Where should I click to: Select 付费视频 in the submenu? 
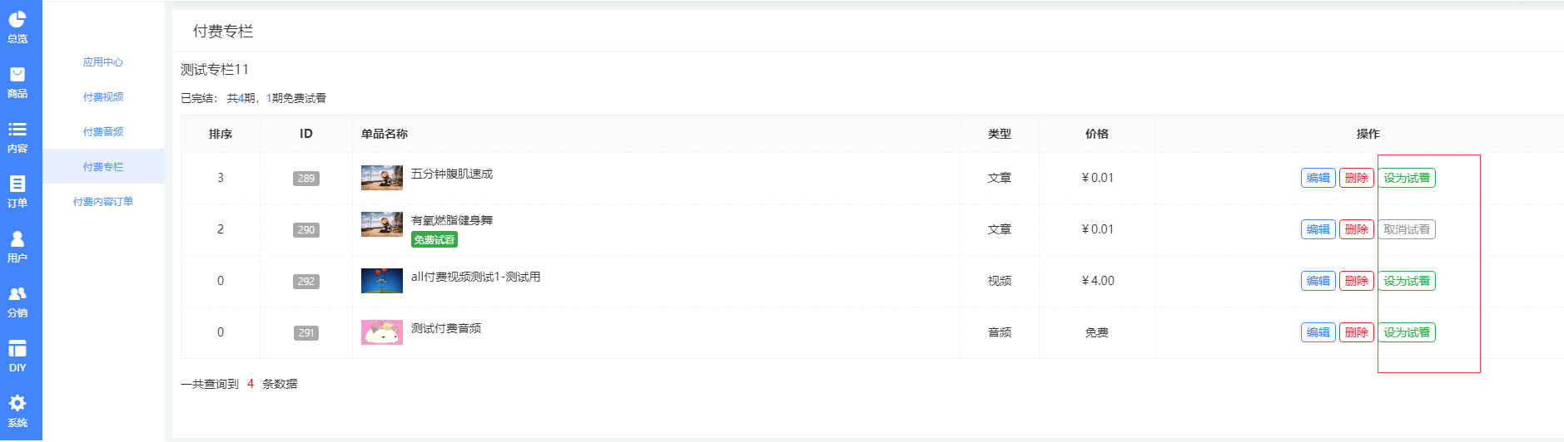103,97
